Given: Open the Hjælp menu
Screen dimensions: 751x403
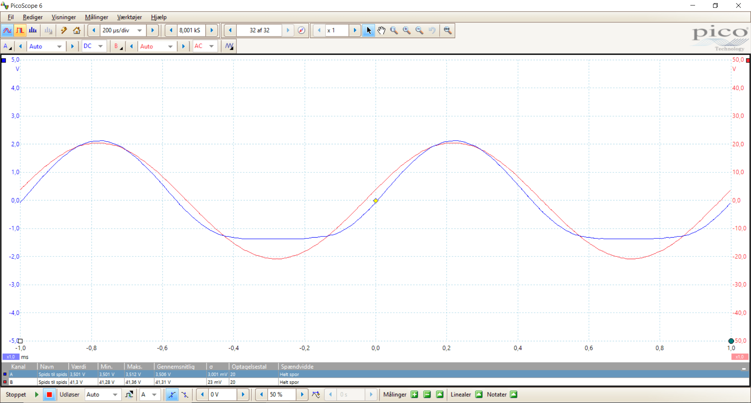Looking at the screenshot, I should [x=159, y=17].
